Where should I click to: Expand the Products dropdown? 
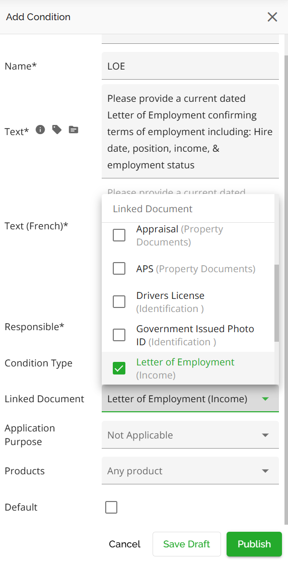190,471
